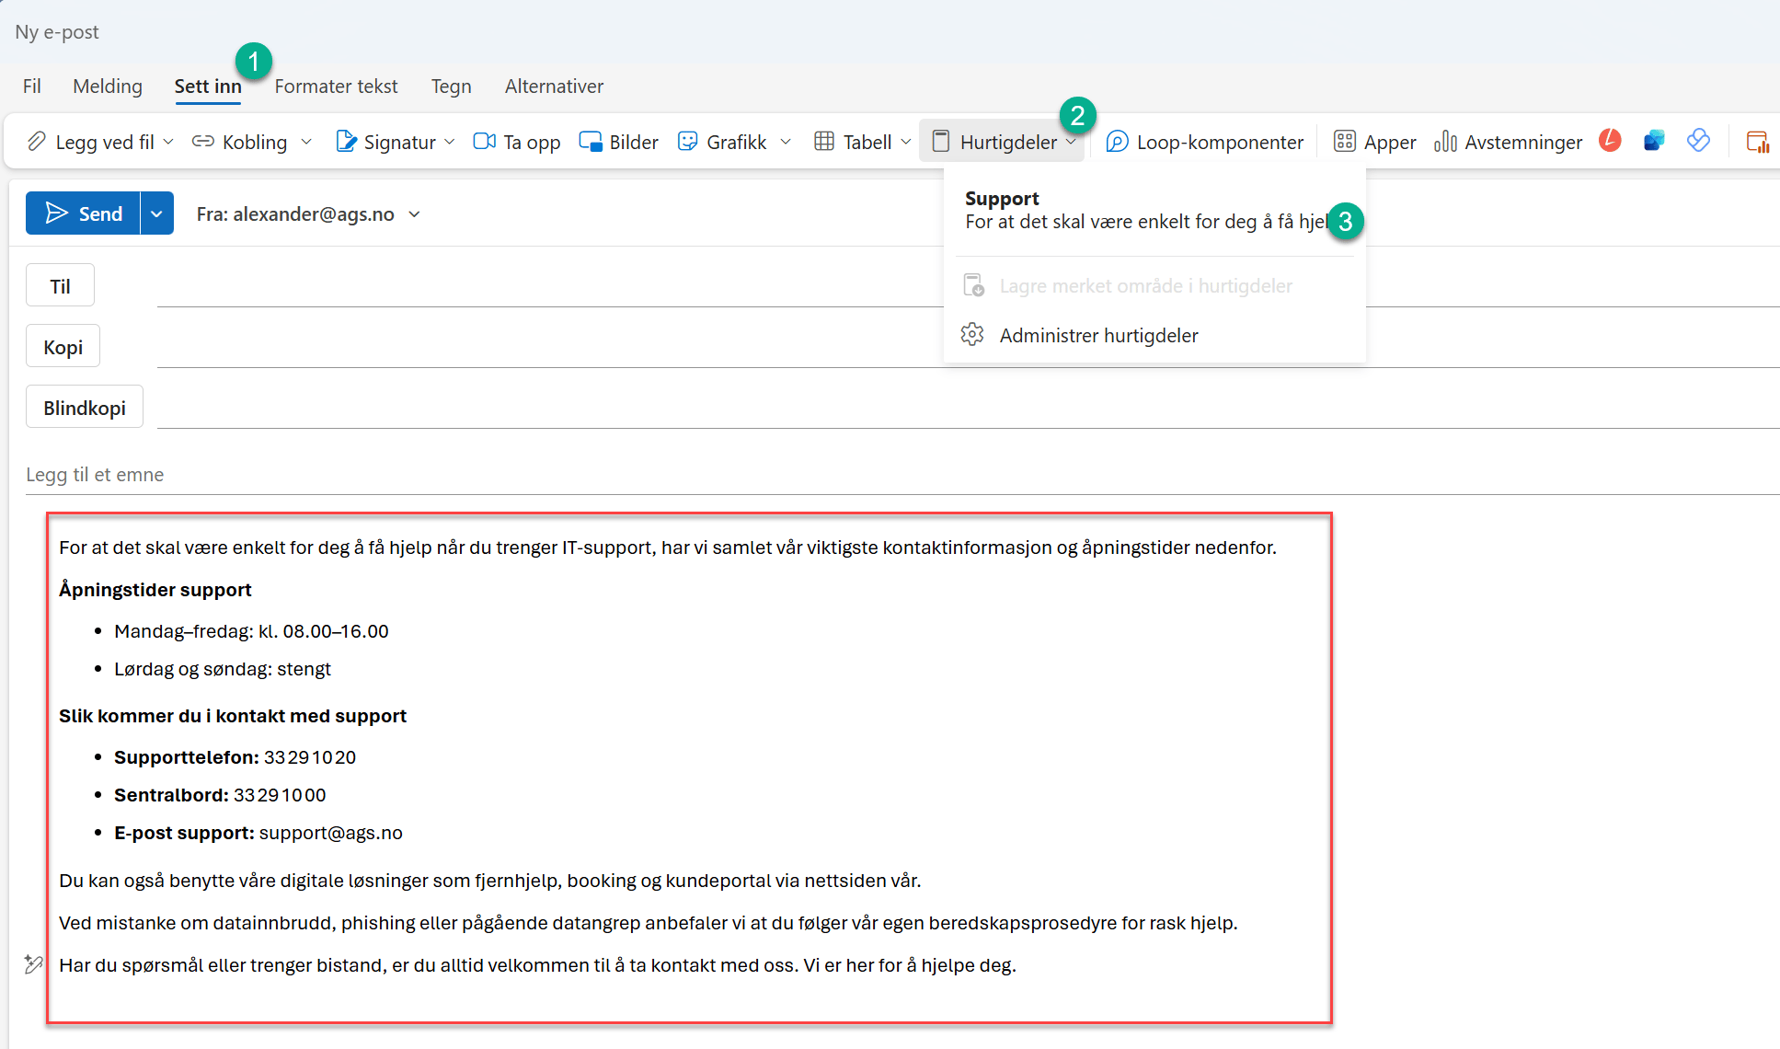Click the Loop-komponenter icon
Viewport: 1780px width, 1049px height.
[1117, 142]
